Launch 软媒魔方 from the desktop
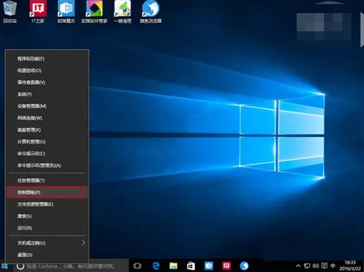The image size is (364, 272). pos(66,9)
